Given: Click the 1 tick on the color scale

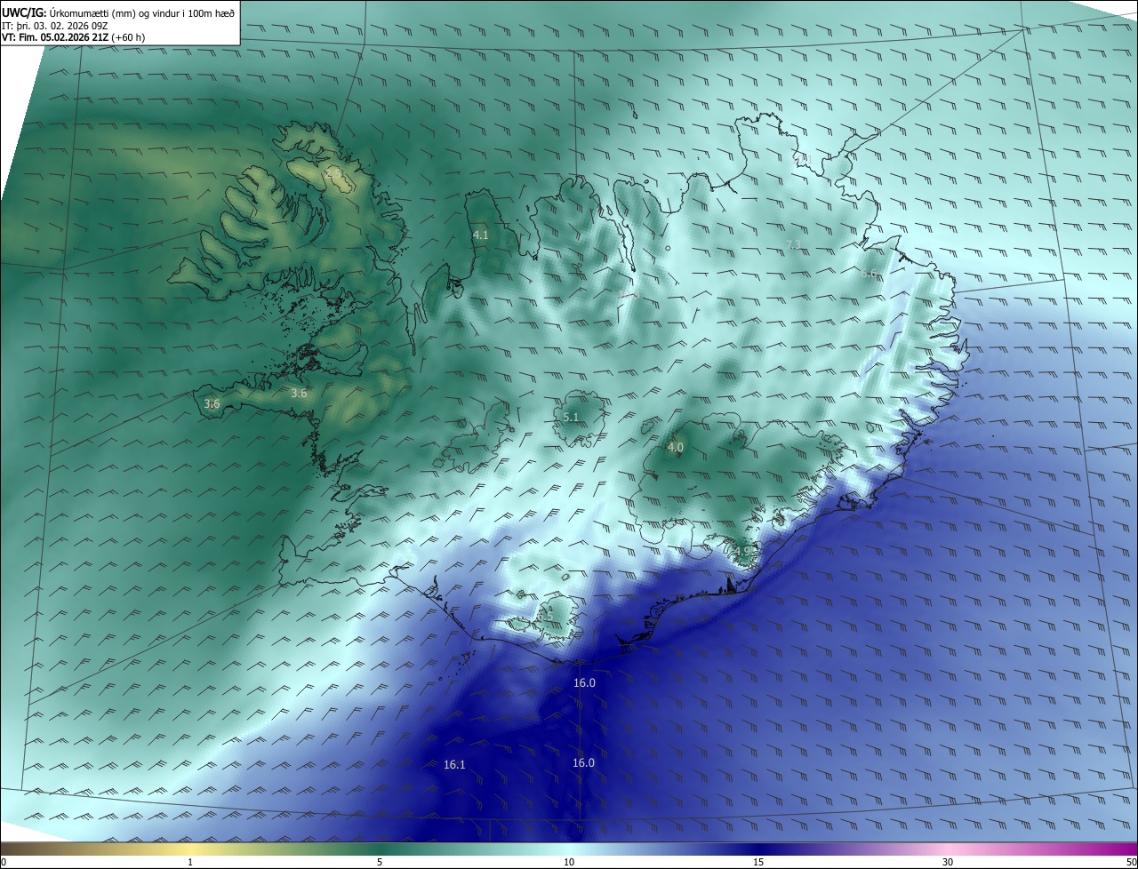Looking at the screenshot, I should coord(190,863).
